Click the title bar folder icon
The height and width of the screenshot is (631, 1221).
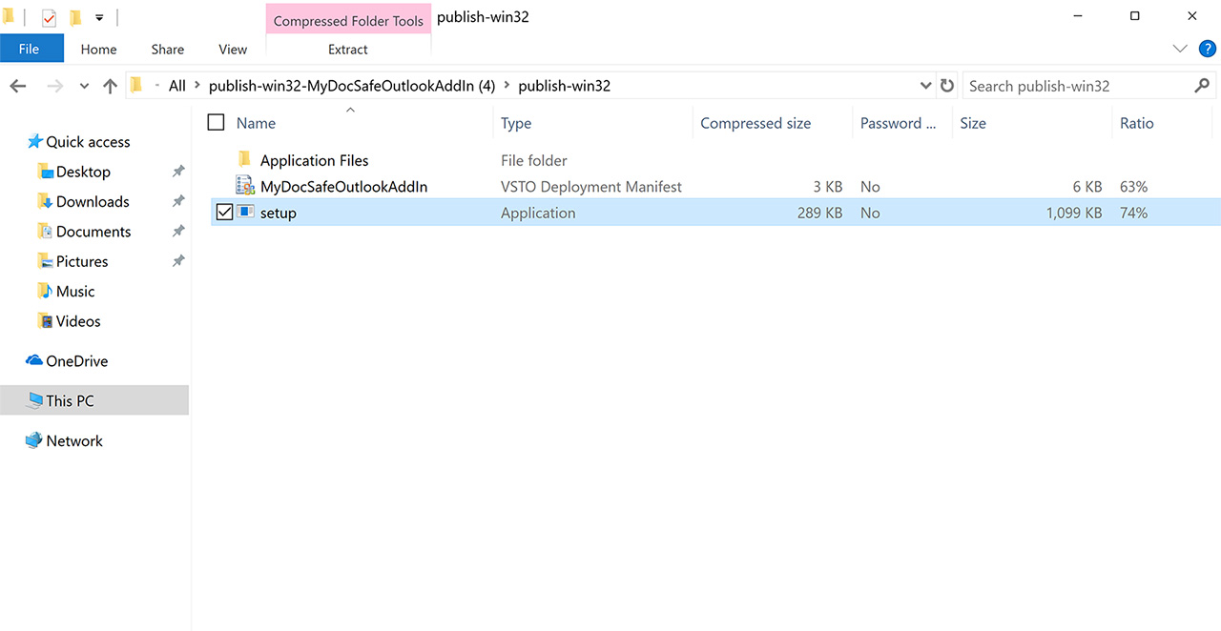tap(10, 16)
